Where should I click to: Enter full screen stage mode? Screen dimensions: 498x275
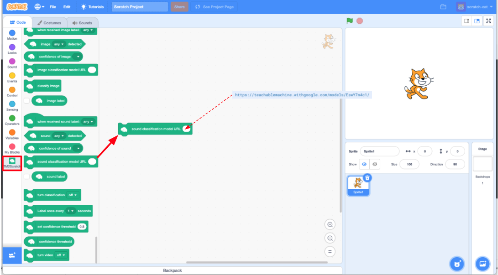pyautogui.click(x=488, y=21)
